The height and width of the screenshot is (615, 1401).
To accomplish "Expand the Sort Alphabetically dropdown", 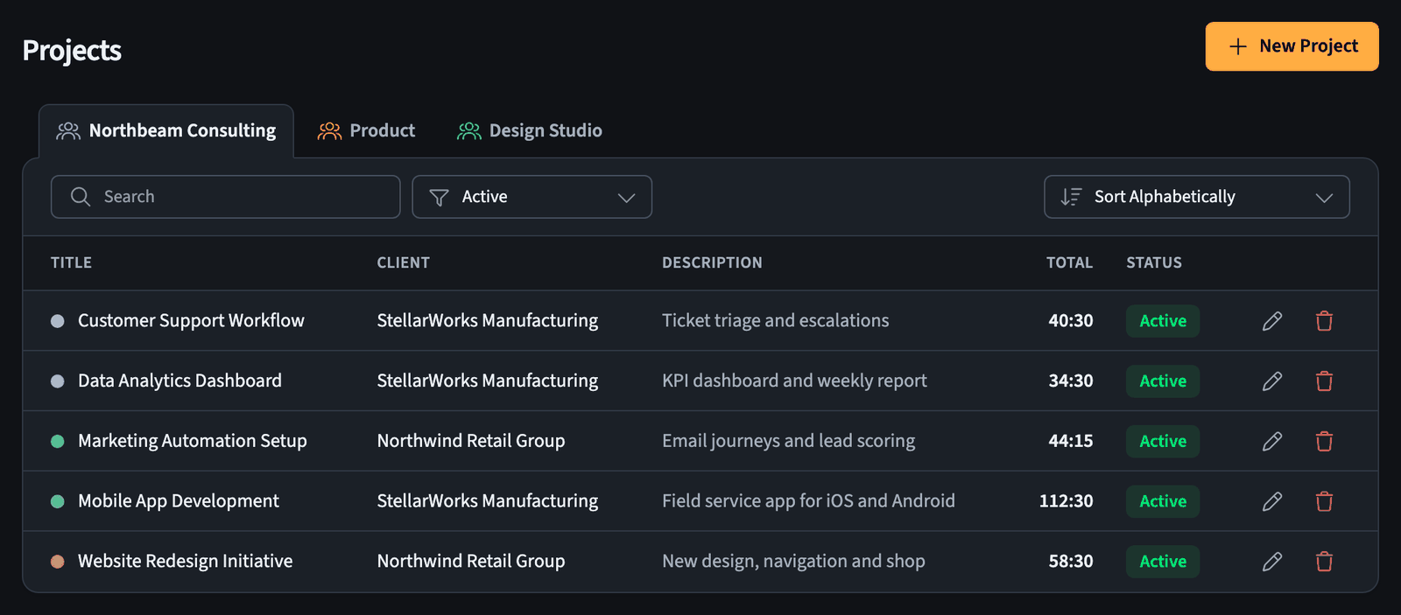I will (x=1197, y=197).
